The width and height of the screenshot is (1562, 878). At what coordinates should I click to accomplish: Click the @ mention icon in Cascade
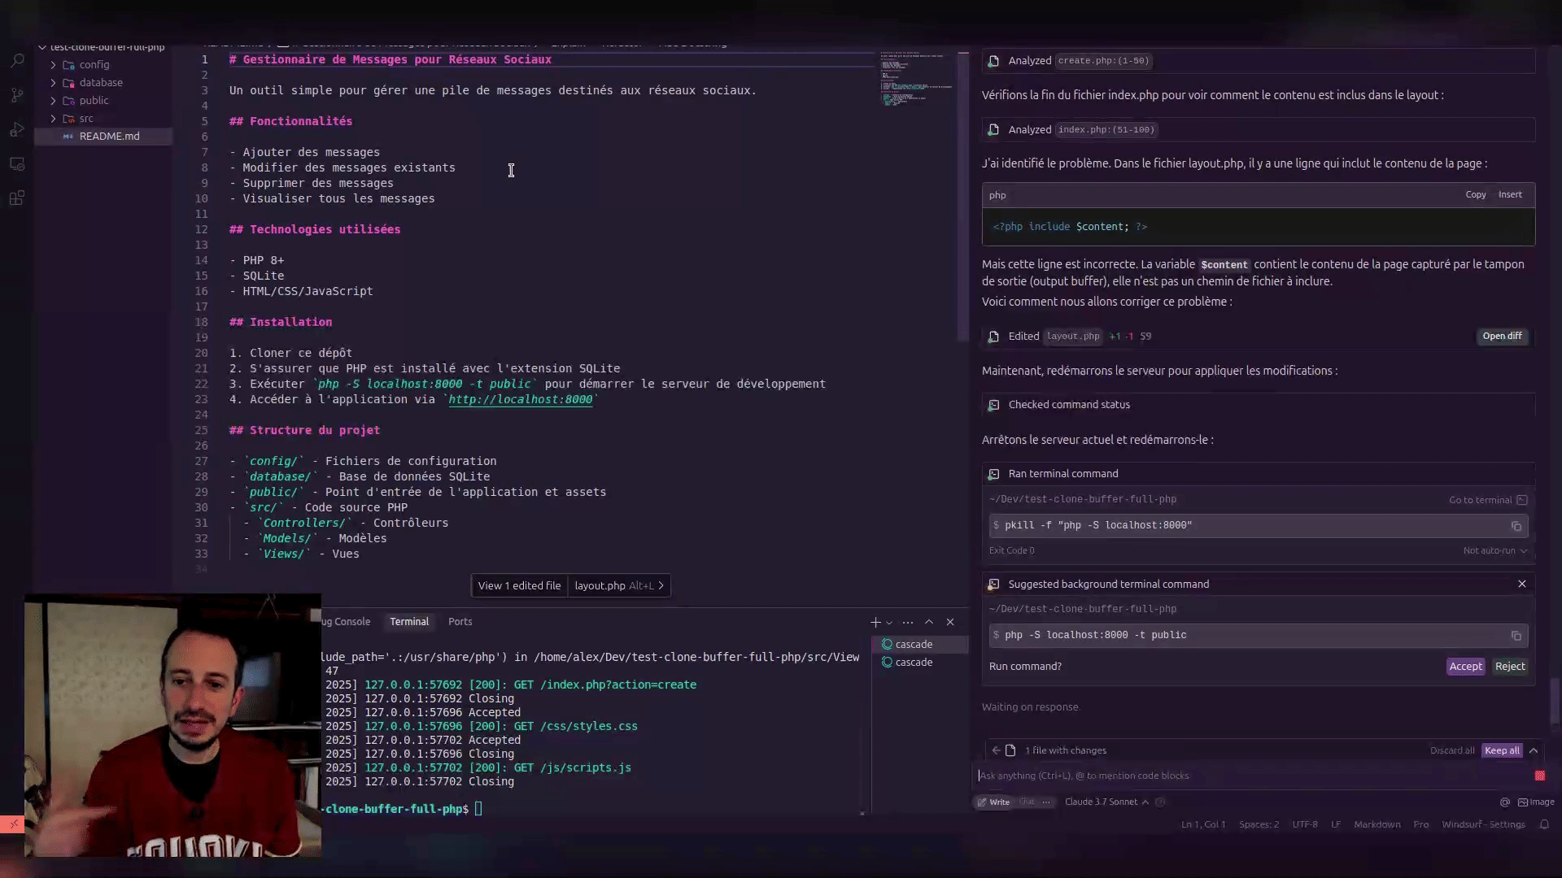click(1504, 802)
